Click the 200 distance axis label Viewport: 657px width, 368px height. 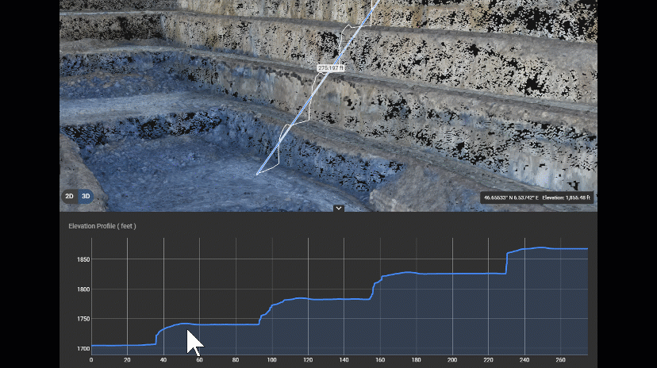[452, 359]
